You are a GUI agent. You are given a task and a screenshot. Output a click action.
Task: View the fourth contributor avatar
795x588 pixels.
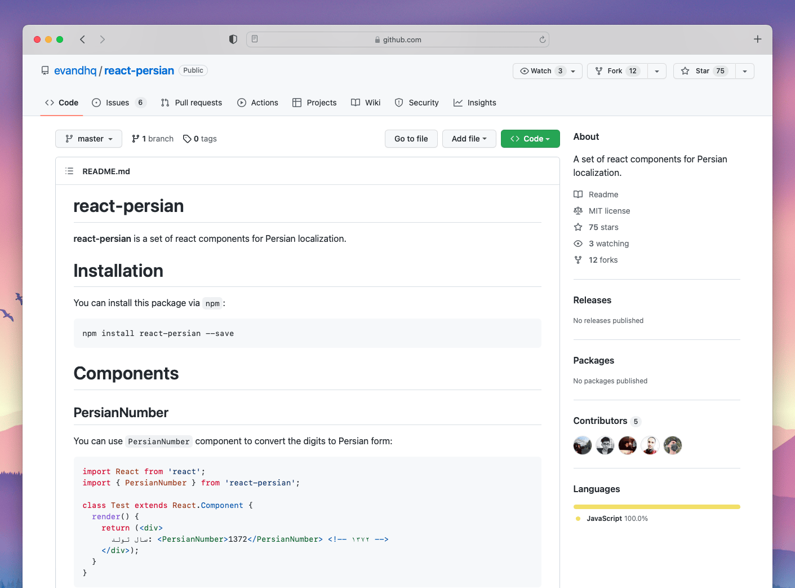(x=650, y=445)
